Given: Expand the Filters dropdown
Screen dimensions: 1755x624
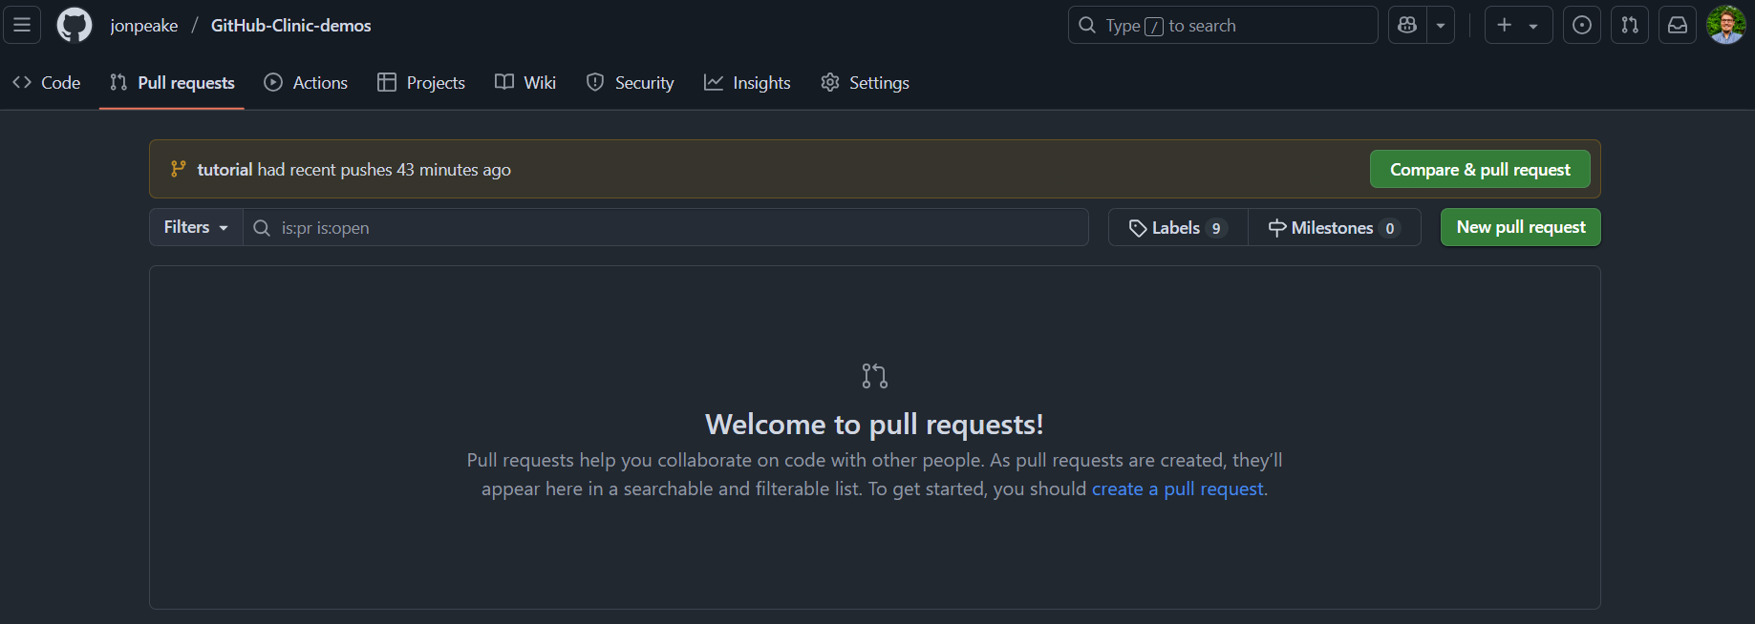Looking at the screenshot, I should [x=196, y=227].
